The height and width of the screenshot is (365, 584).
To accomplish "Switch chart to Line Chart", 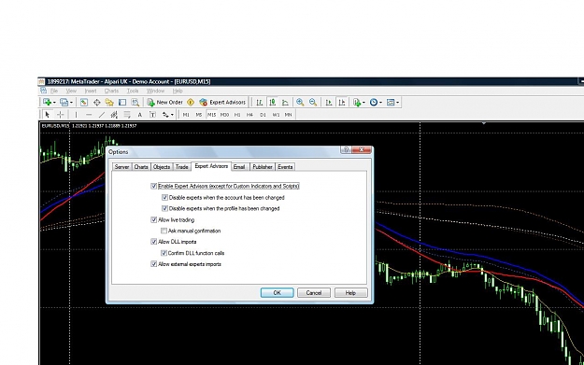I will tap(285, 102).
